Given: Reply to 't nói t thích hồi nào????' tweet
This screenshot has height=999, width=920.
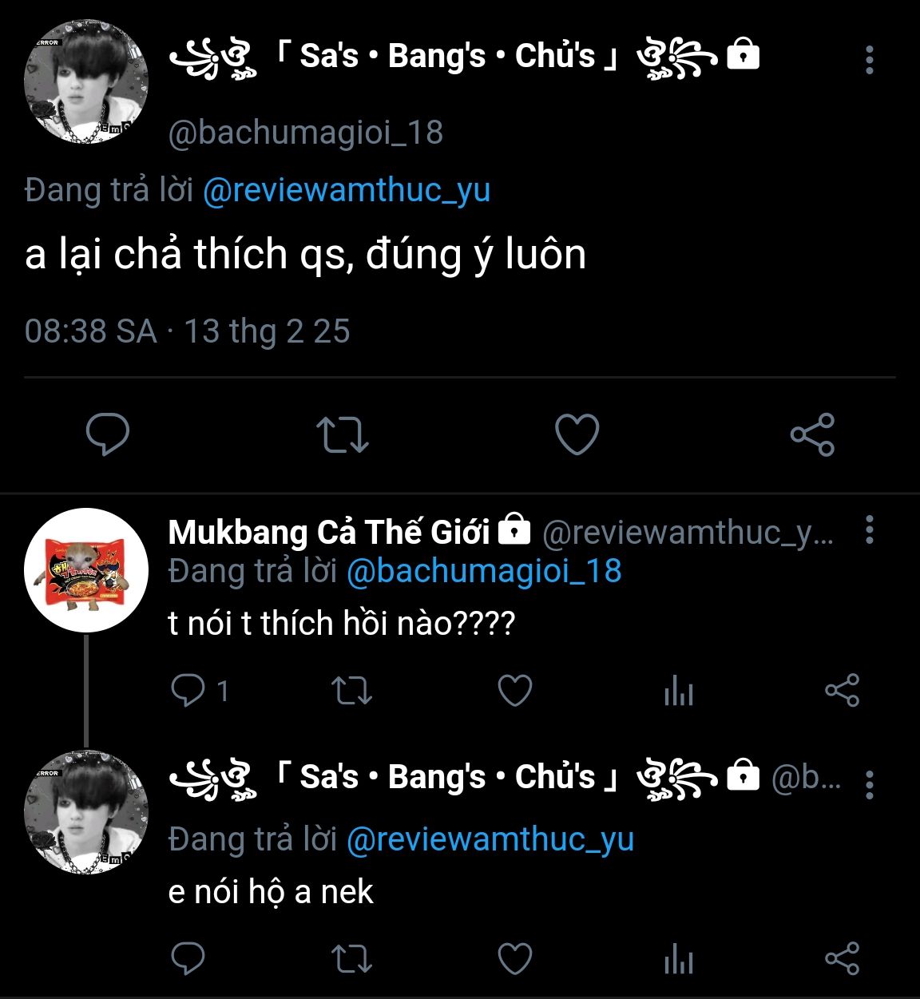Looking at the screenshot, I should 188,691.
